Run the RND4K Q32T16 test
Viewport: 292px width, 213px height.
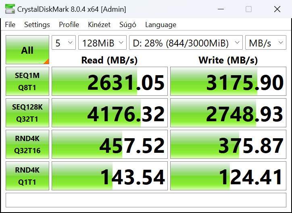[x=27, y=144]
